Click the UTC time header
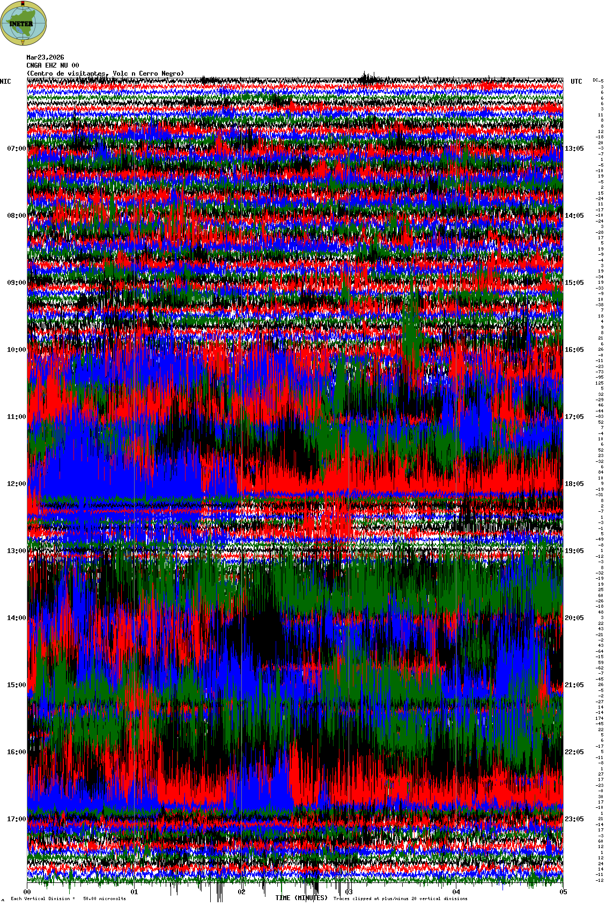Viewport: 606px width, 906px height. pos(576,82)
